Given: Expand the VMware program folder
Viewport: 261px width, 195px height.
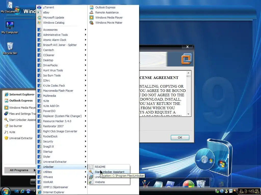Looking at the screenshot, I should coord(62,177).
